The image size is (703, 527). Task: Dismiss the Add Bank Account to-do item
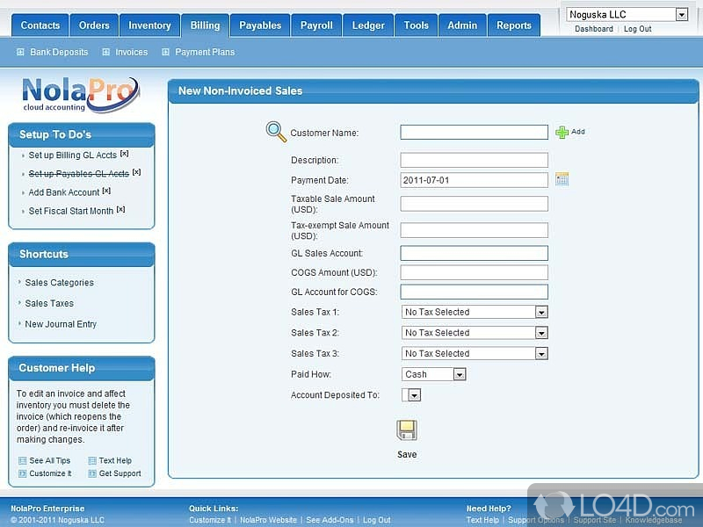pyautogui.click(x=106, y=191)
